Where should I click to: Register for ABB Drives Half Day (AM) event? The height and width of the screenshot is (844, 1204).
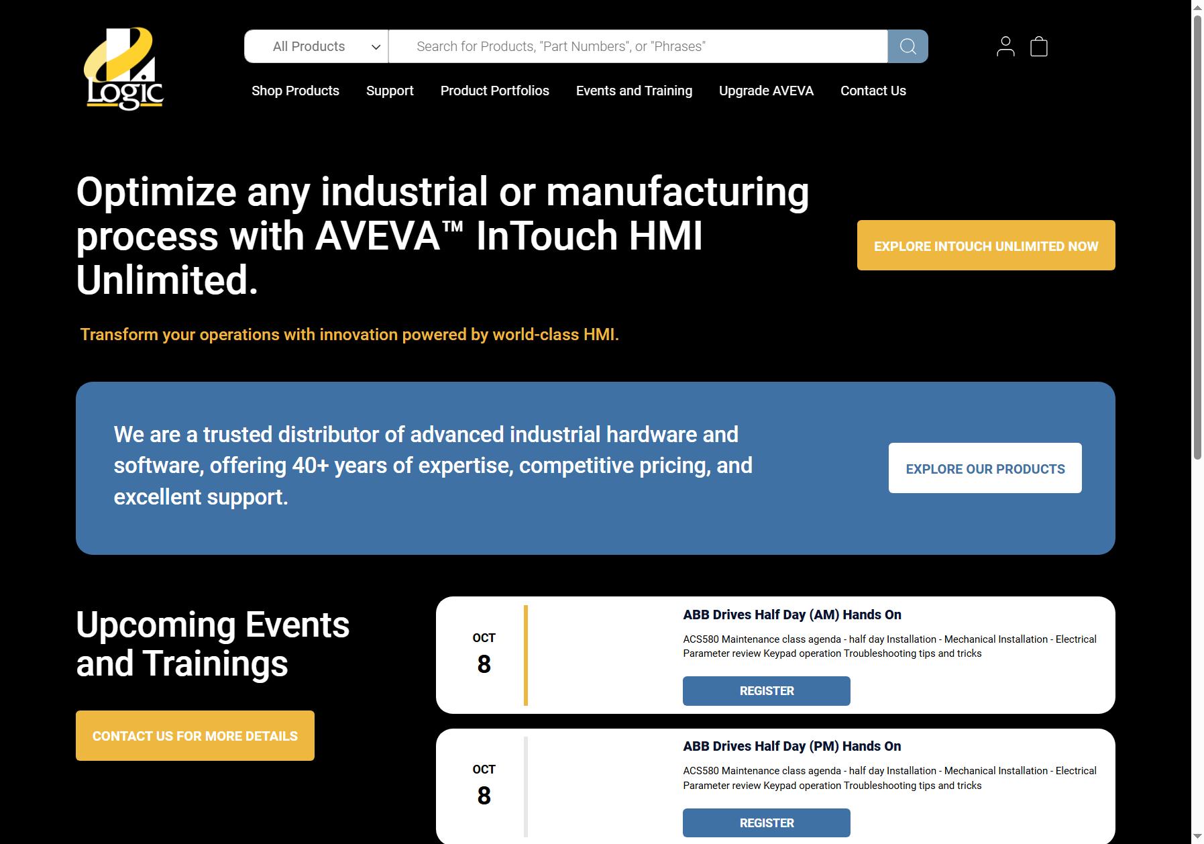point(766,691)
